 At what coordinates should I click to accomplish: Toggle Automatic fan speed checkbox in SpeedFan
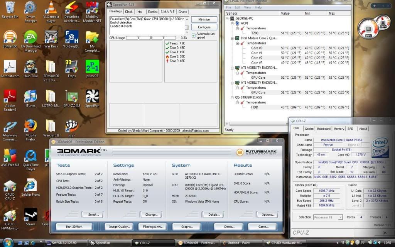click(x=194, y=36)
